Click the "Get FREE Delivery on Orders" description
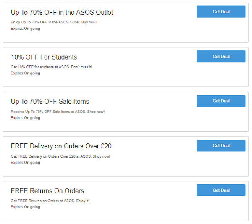 (x=60, y=156)
